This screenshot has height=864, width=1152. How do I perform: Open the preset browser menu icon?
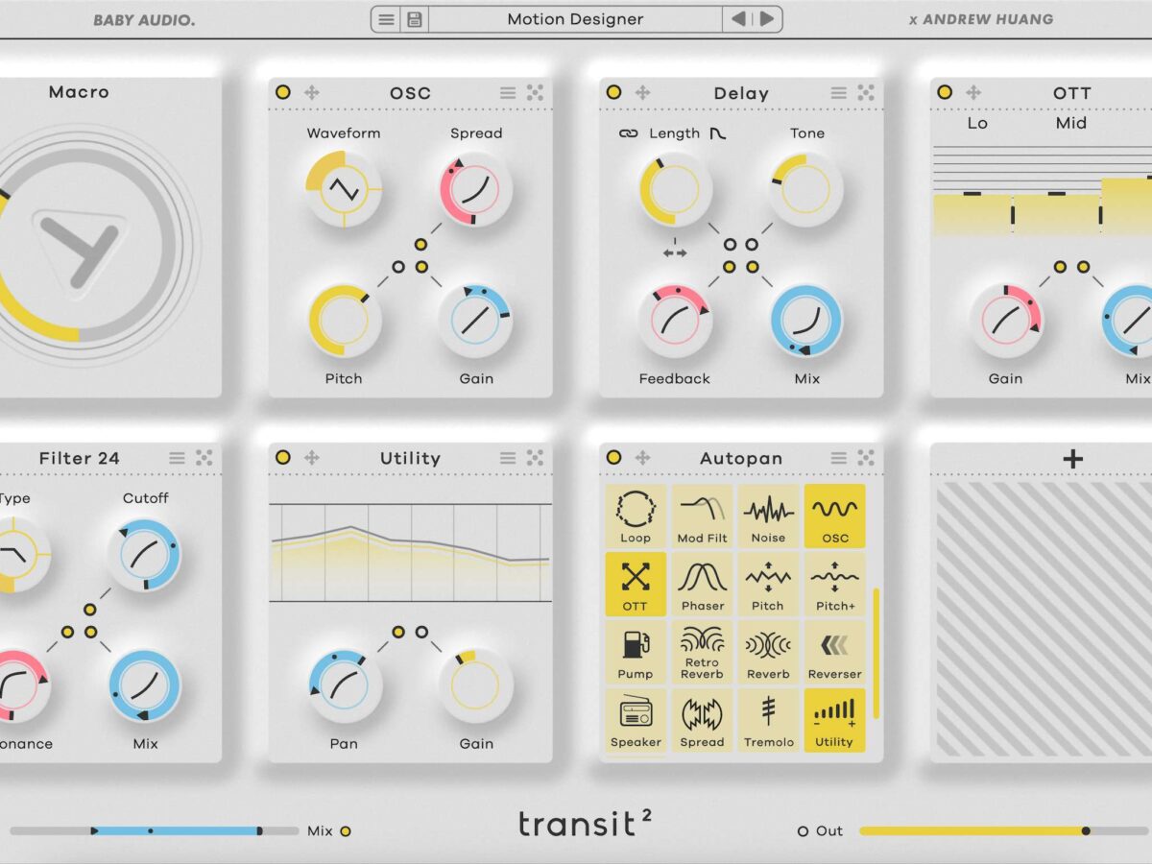(x=386, y=19)
